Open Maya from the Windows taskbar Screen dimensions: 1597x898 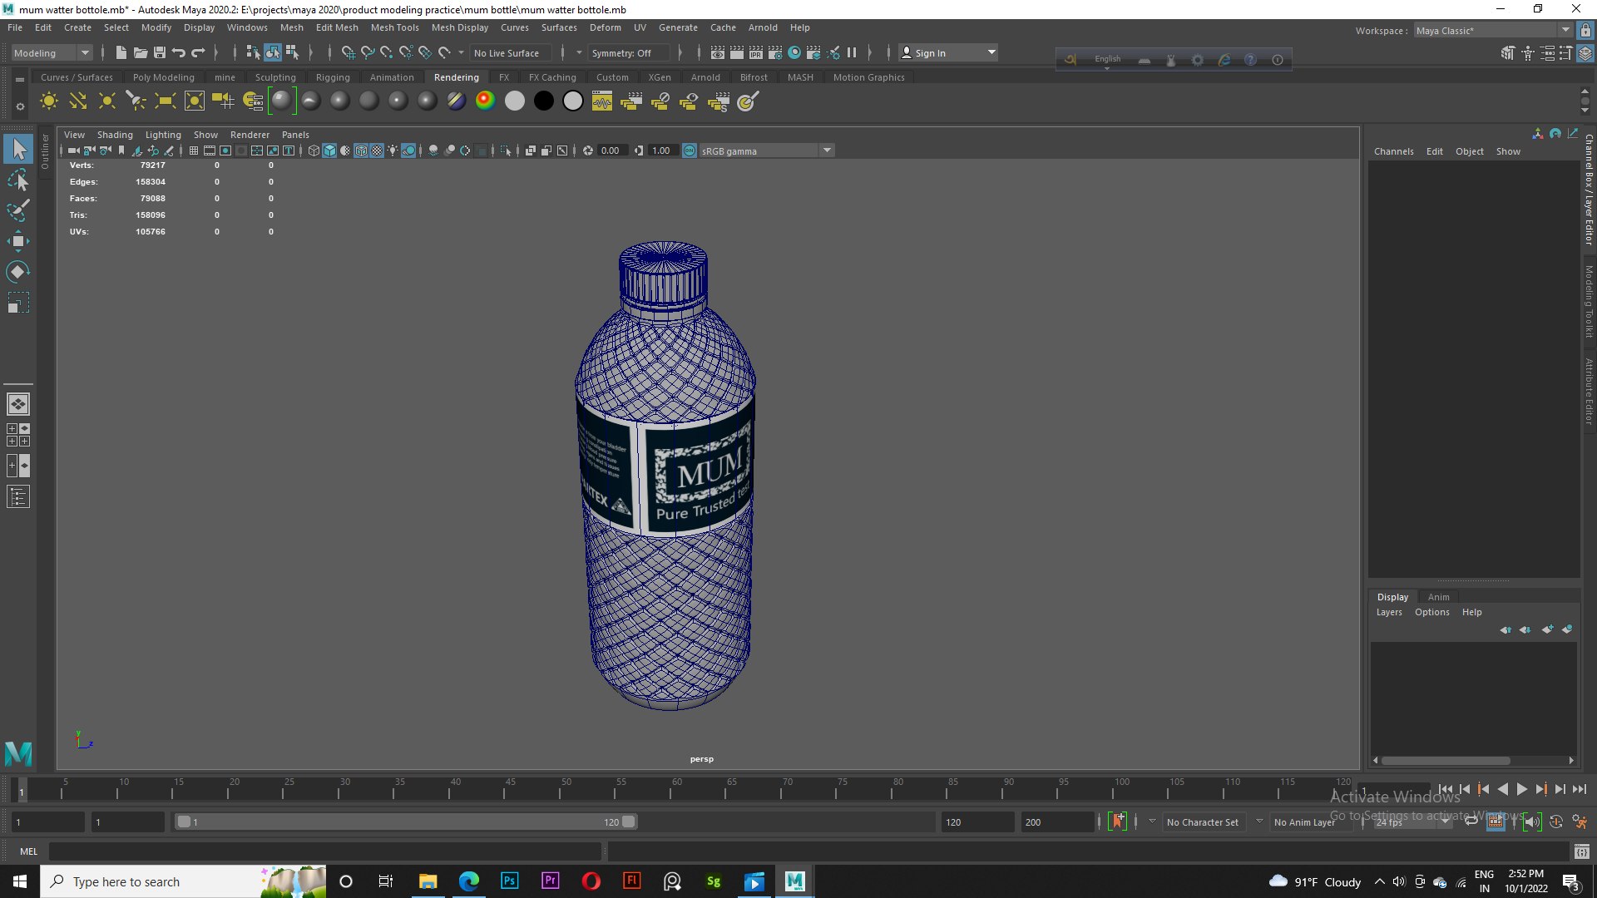coord(794,881)
